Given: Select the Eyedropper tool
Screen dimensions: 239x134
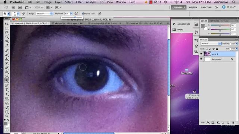Looking at the screenshot, I should pos(7,45).
